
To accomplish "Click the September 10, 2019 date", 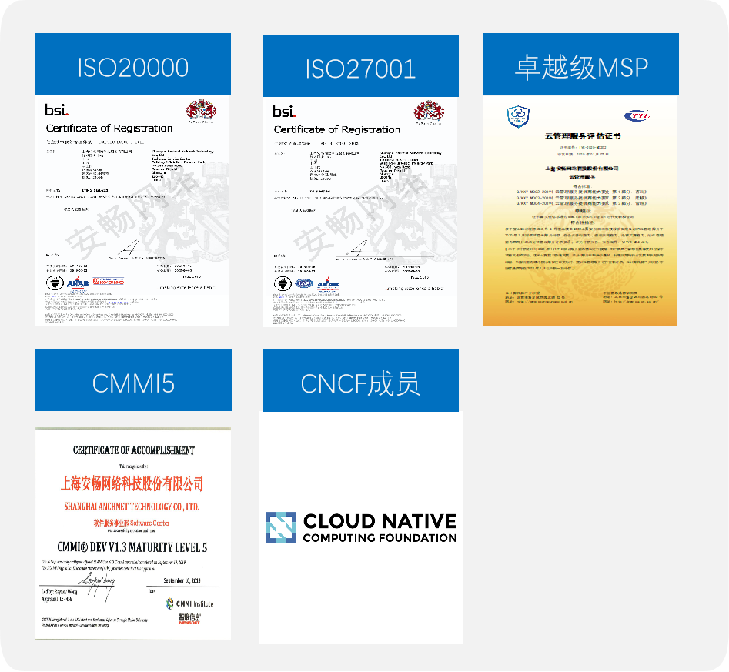I will (182, 580).
